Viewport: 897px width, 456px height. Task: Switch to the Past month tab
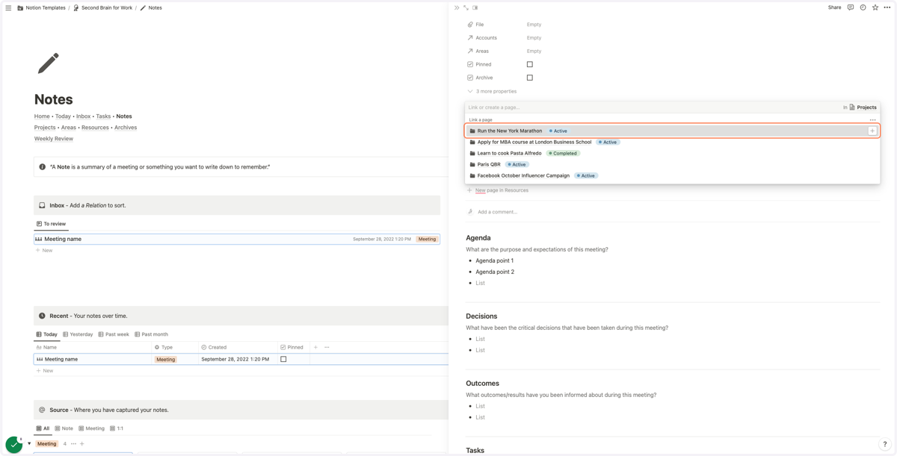151,334
